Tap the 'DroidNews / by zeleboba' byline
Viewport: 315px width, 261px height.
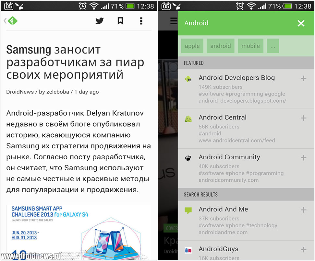38,92
